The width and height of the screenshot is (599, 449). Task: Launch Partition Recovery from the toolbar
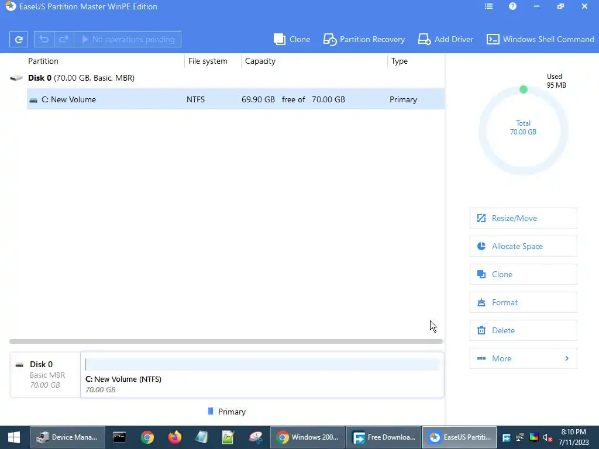pyautogui.click(x=364, y=39)
